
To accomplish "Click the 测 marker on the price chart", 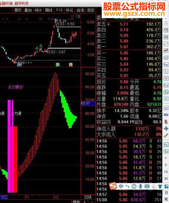I will point(20,64).
